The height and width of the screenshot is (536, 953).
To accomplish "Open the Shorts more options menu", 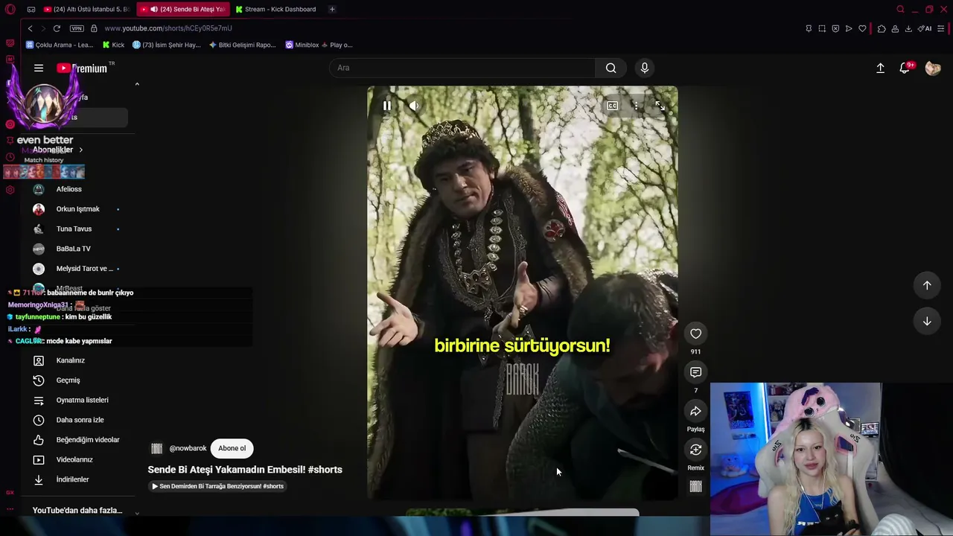I will [x=636, y=106].
